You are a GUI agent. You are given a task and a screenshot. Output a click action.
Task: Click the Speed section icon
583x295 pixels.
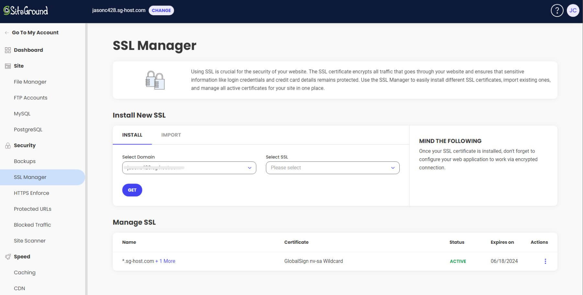[x=7, y=256]
